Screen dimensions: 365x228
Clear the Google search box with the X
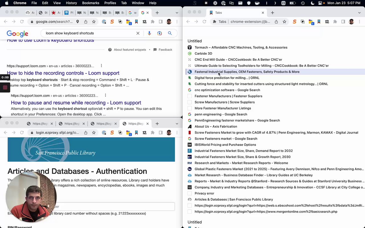[x=138, y=33]
